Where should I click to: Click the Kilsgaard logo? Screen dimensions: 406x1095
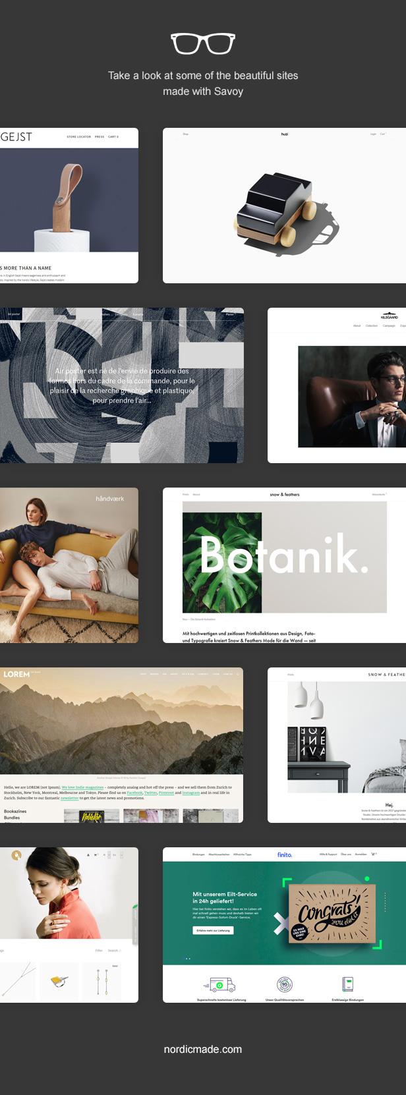point(389,316)
